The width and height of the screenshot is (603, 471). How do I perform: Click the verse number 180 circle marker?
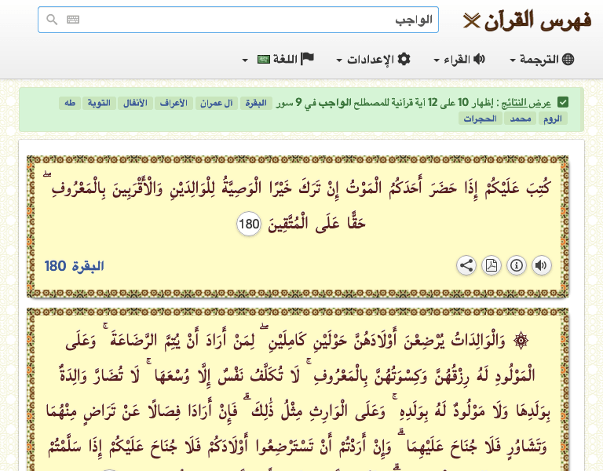[248, 225]
